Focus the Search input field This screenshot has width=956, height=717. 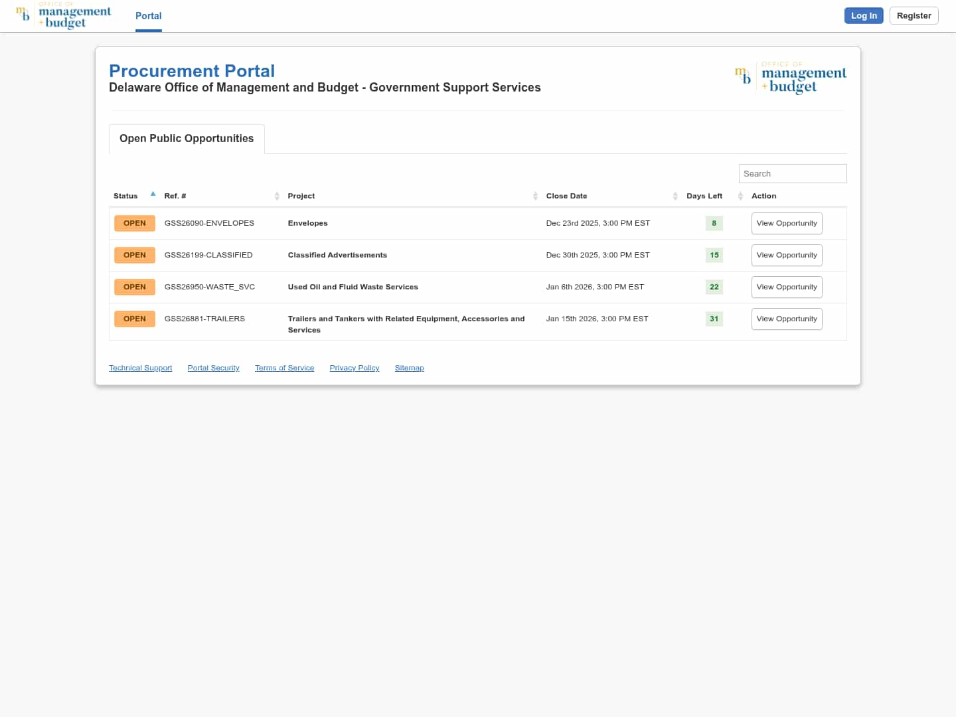793,174
